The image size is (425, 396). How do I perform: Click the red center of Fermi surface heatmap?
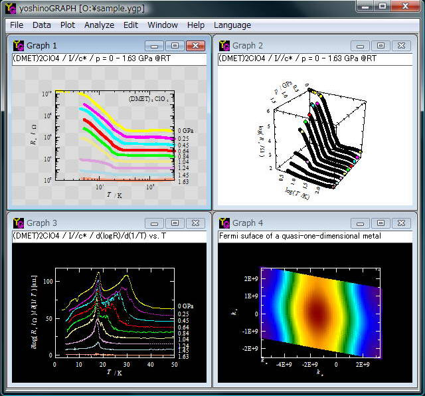(x=316, y=311)
